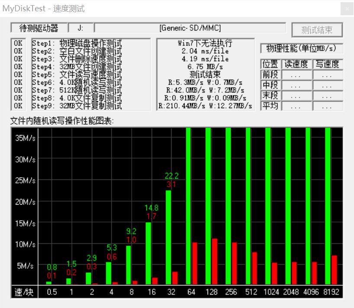Click the 文件内随机读写操作性能图表 heading

62,121
